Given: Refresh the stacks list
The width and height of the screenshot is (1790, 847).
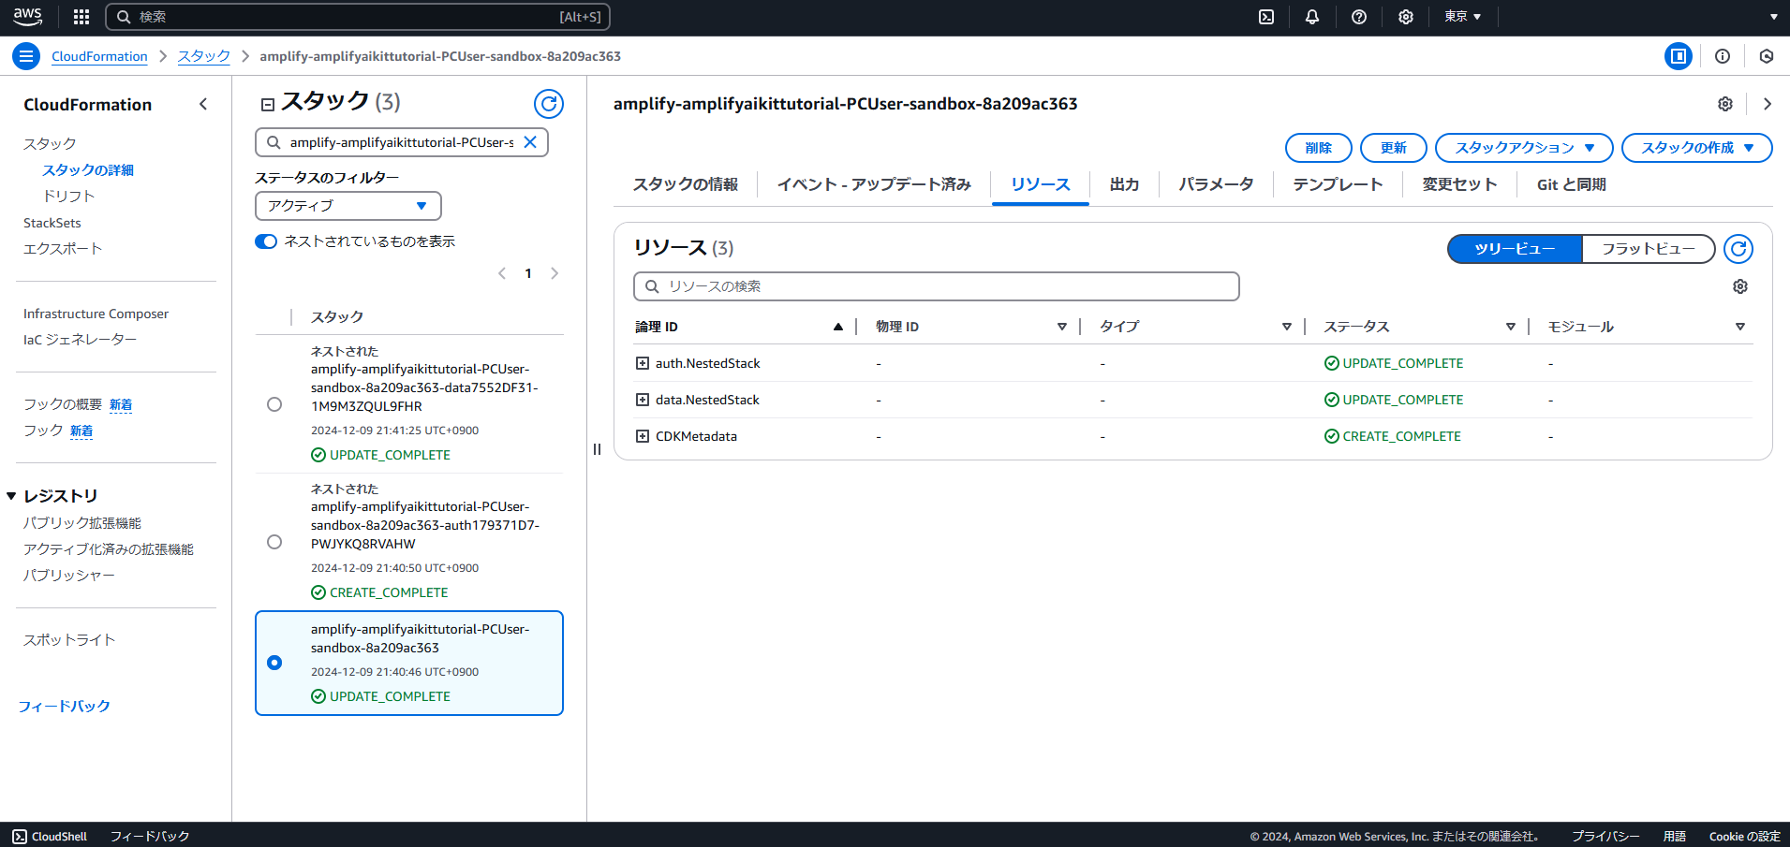Looking at the screenshot, I should click(549, 104).
